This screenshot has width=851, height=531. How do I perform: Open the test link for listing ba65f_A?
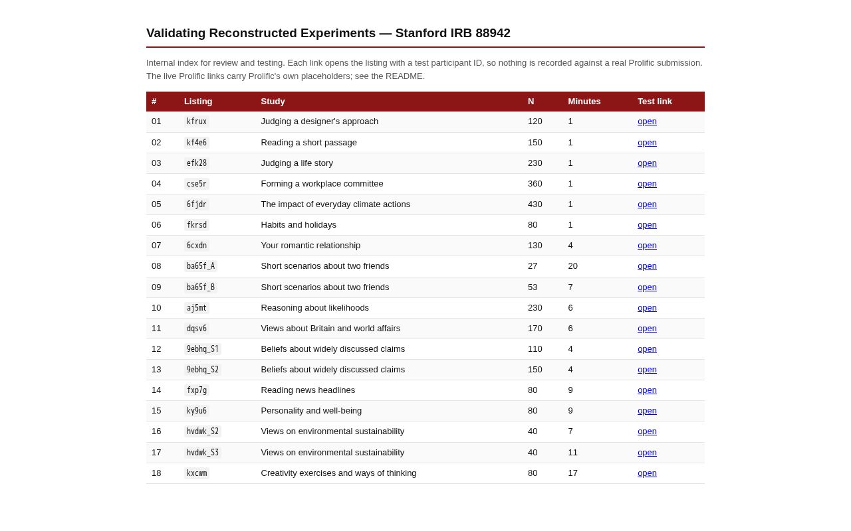[647, 266]
